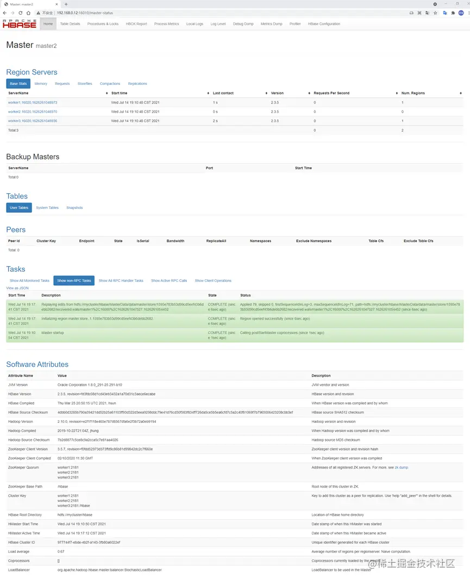Click the View as JSON link

[17, 288]
